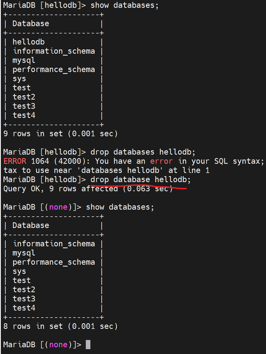
Task: Click test2 in the second database table
Action: 24,290
